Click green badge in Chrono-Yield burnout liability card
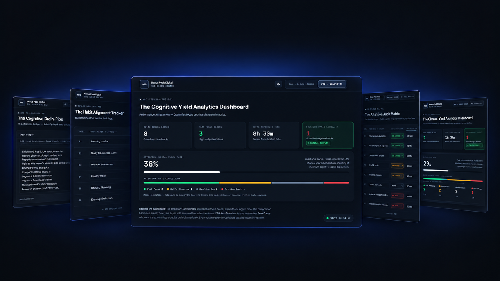The image size is (500, 281). click(x=475, y=145)
